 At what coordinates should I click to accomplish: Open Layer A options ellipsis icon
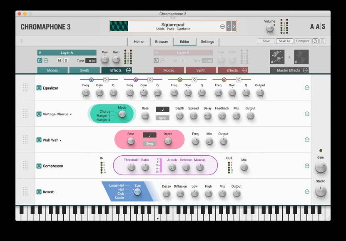[46, 60]
